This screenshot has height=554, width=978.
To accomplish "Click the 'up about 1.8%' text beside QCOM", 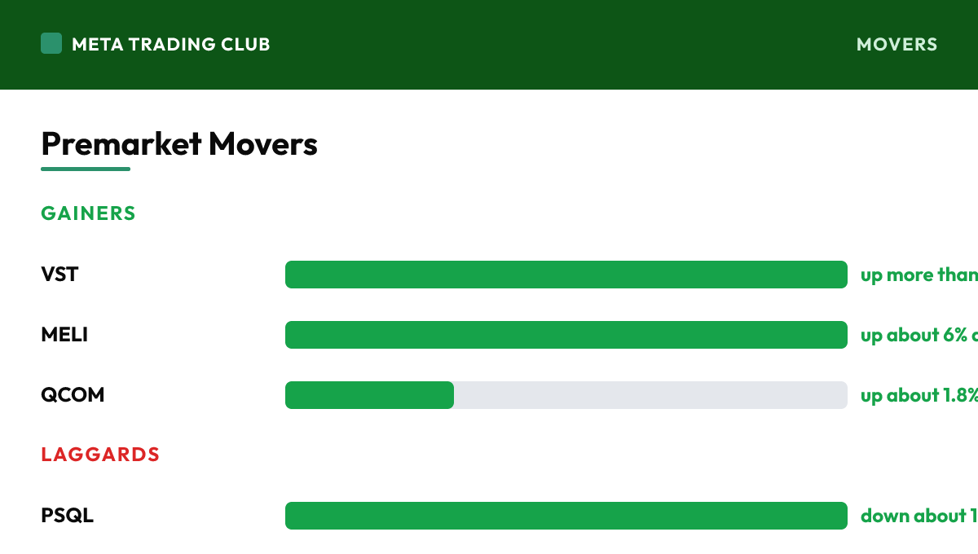I will 919,396.
